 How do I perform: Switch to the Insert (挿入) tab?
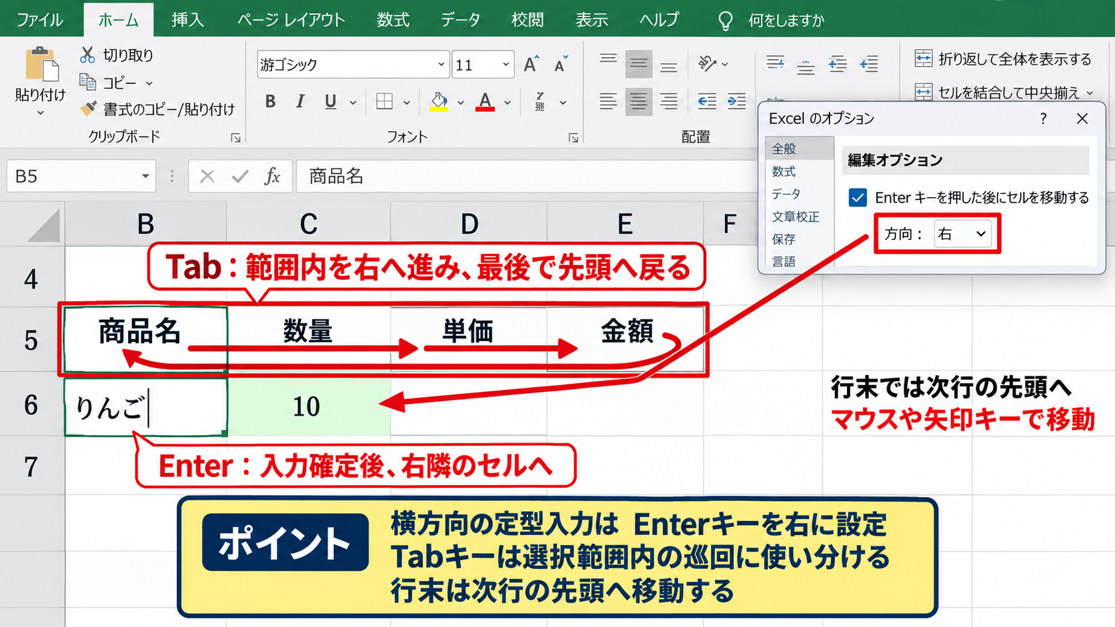(187, 20)
